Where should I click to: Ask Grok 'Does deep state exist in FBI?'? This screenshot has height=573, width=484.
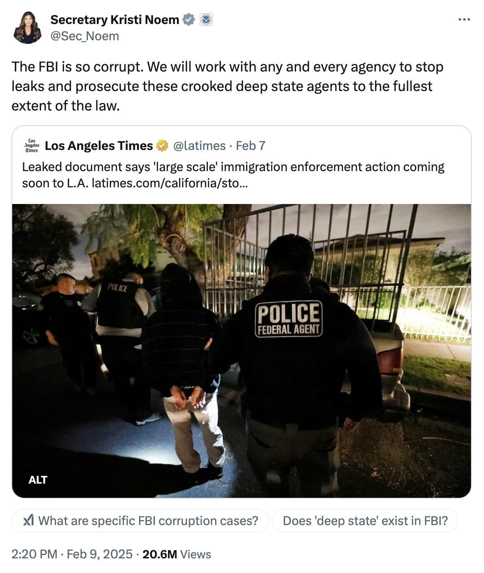(x=365, y=521)
